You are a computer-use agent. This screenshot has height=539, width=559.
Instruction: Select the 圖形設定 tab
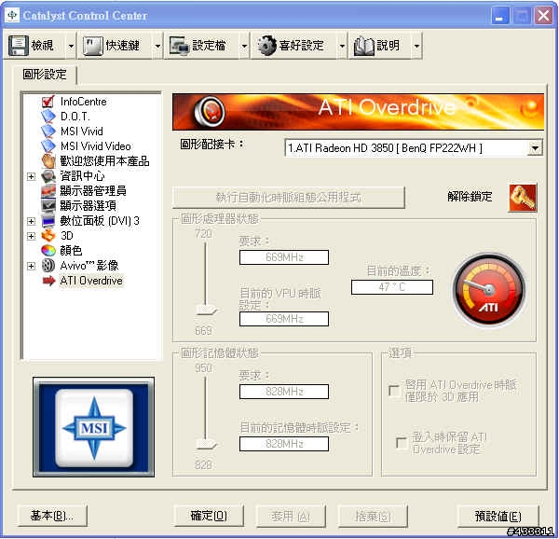point(45,75)
